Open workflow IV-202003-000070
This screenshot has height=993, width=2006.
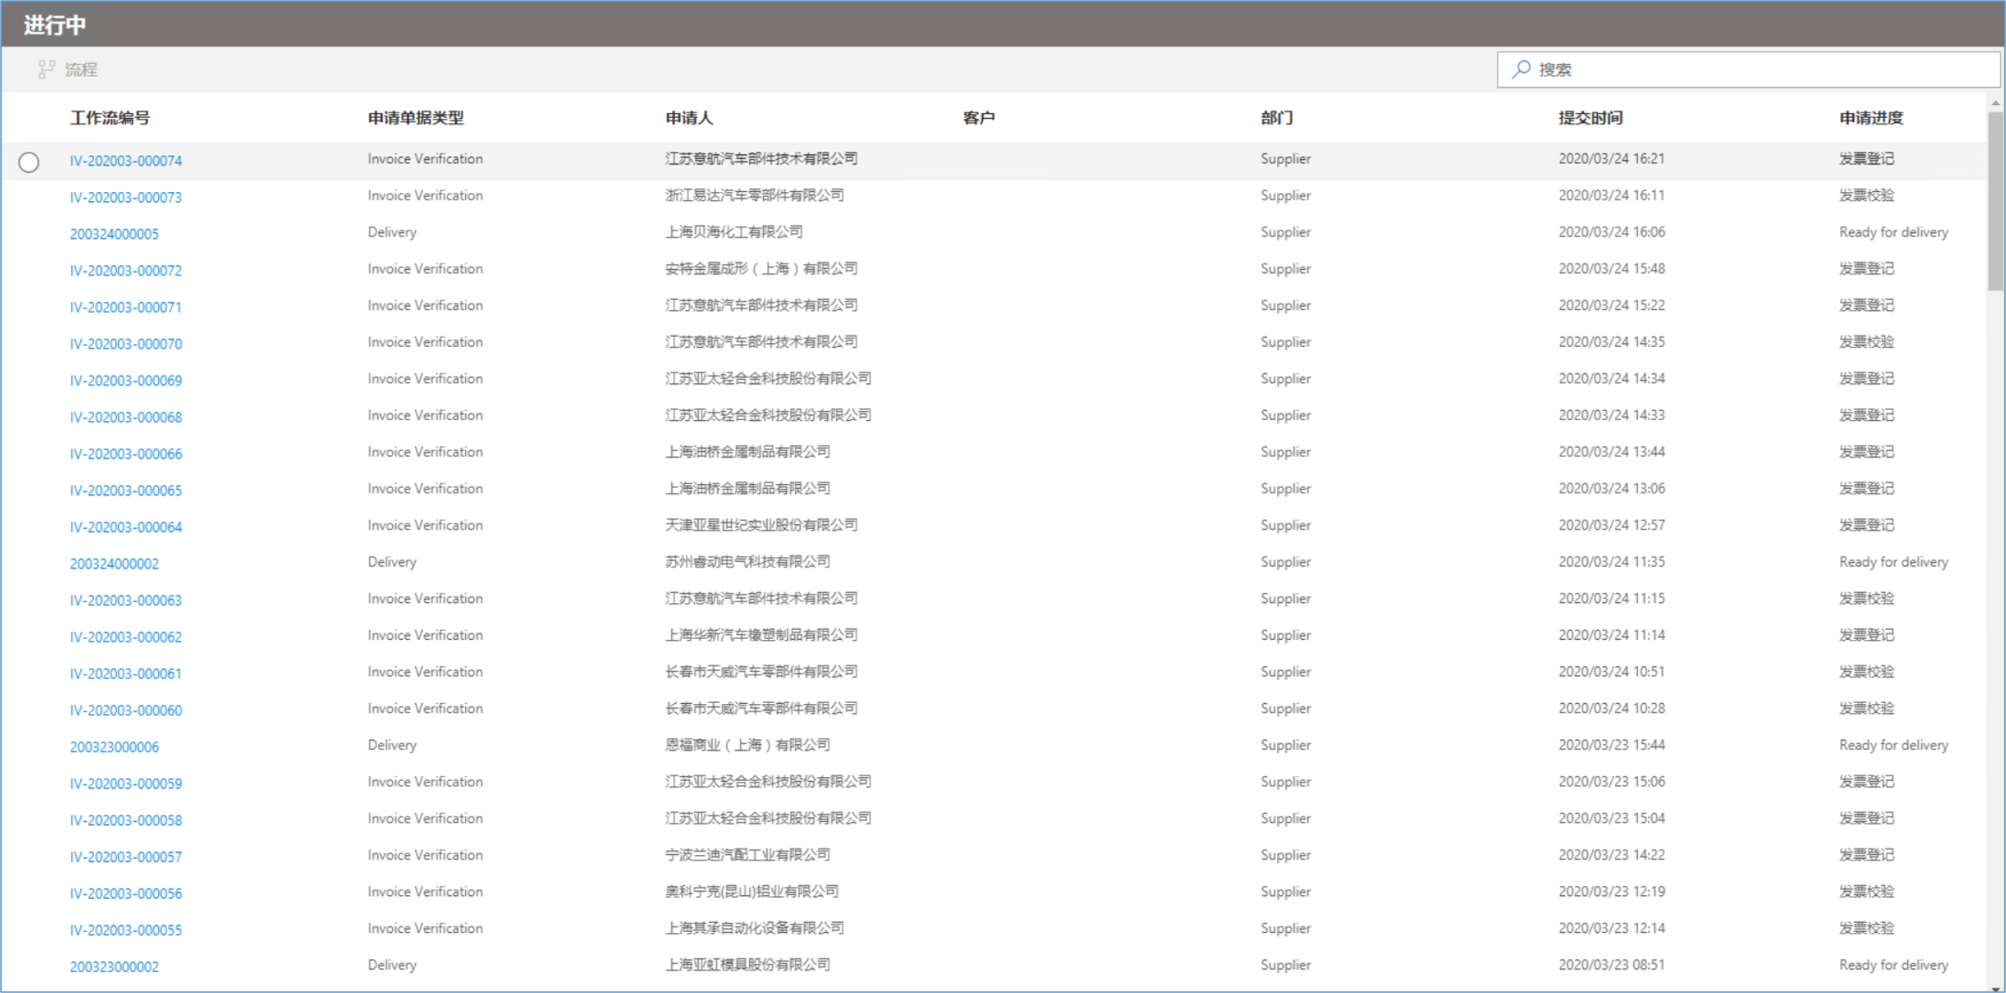click(127, 343)
